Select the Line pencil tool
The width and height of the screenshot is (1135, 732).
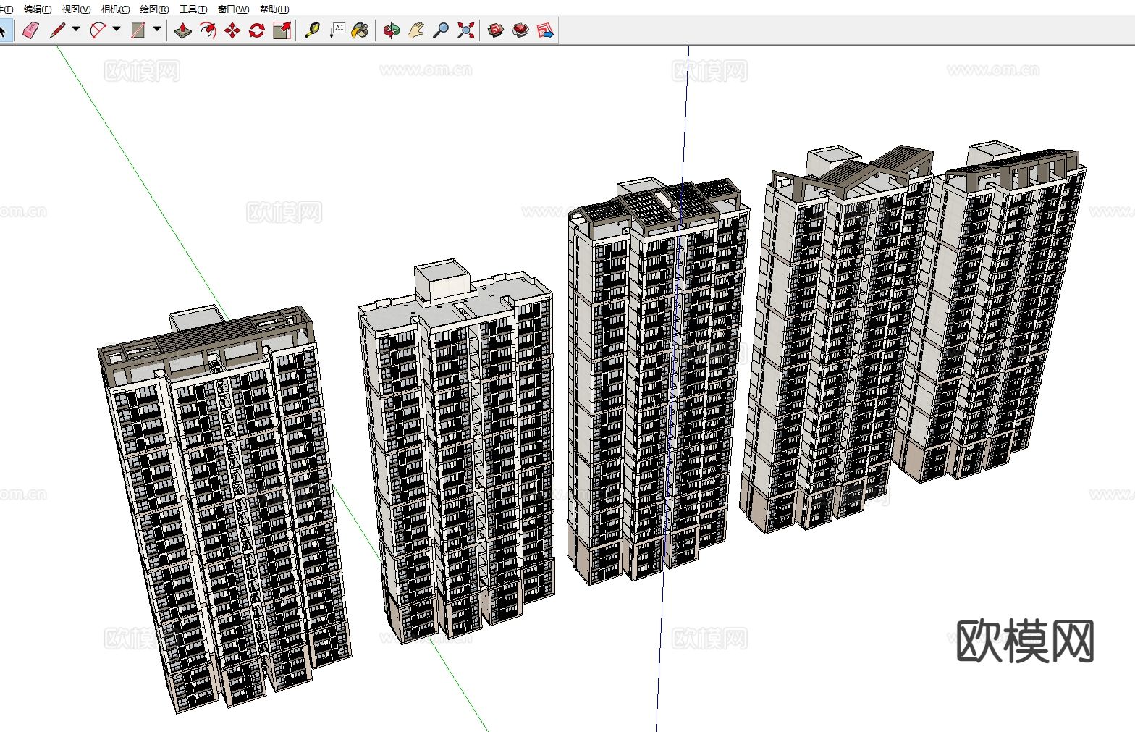click(57, 30)
